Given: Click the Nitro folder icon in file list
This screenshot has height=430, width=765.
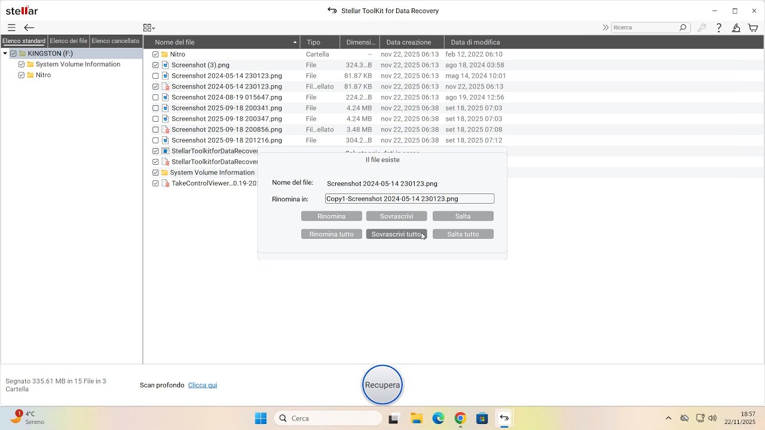Looking at the screenshot, I should pyautogui.click(x=164, y=54).
